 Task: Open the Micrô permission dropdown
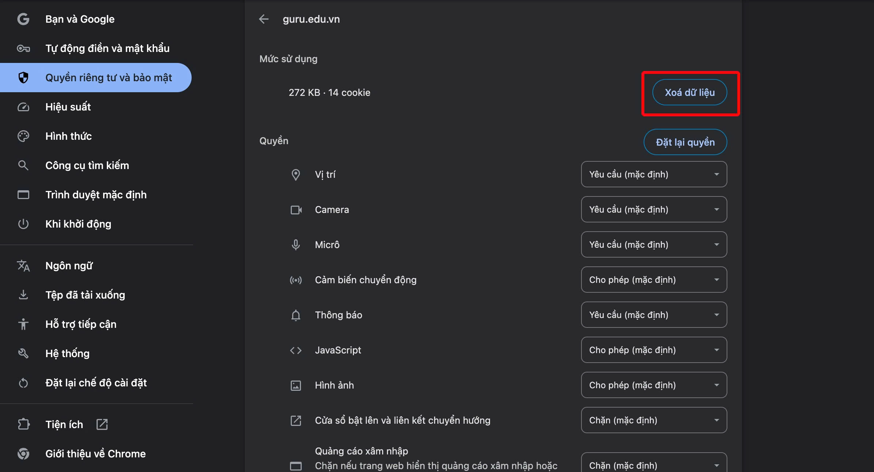coord(654,244)
